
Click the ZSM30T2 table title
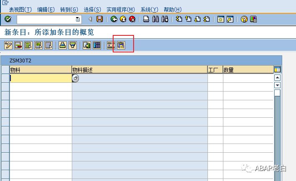pyautogui.click(x=20, y=61)
